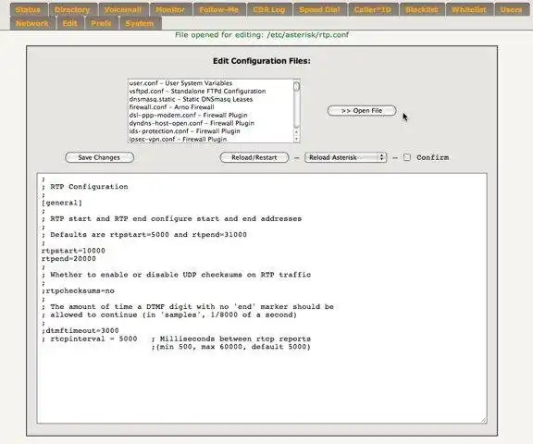Screen dimensions: 533x444
Task: Click the file list scrollbar thumb
Action: pyautogui.click(x=296, y=86)
